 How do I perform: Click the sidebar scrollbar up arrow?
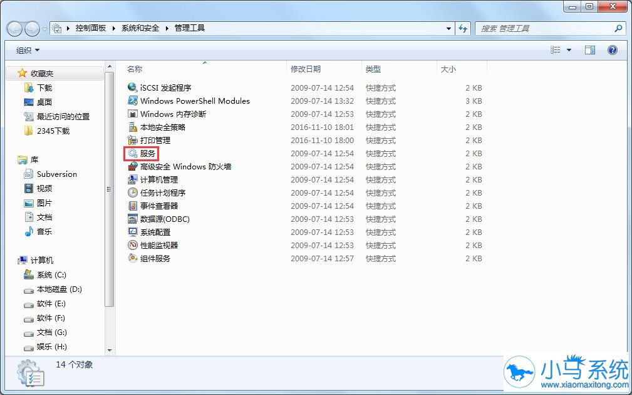tap(110, 66)
